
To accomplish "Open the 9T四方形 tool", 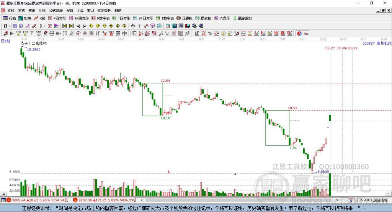I will tap(143, 18).
